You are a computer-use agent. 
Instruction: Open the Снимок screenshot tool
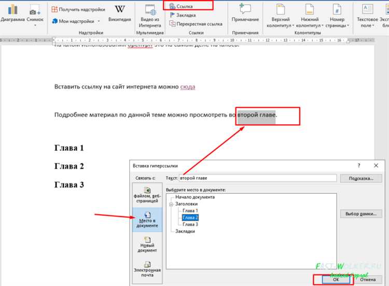(35, 10)
